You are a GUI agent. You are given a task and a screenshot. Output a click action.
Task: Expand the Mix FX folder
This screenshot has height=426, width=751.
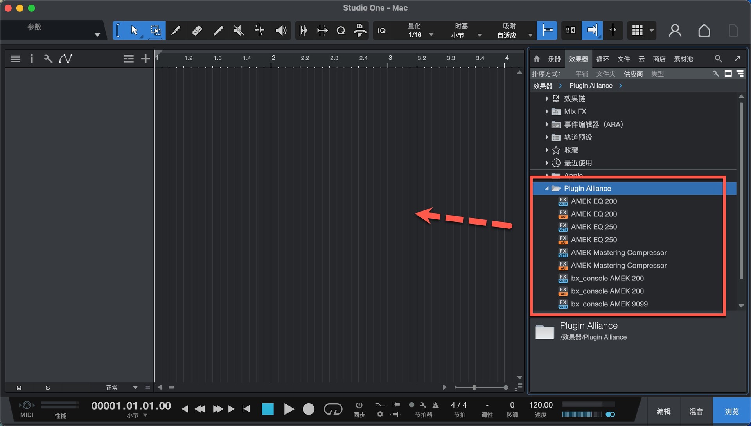pyautogui.click(x=547, y=111)
